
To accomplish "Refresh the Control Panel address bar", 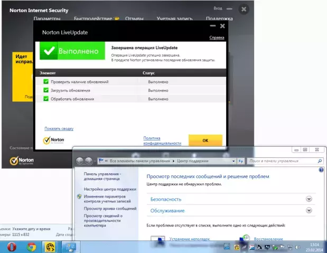I will 241,161.
